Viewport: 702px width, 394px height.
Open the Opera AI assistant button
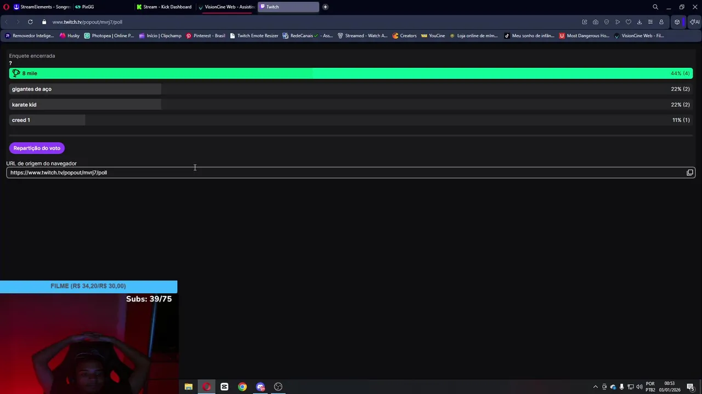pyautogui.click(x=695, y=22)
